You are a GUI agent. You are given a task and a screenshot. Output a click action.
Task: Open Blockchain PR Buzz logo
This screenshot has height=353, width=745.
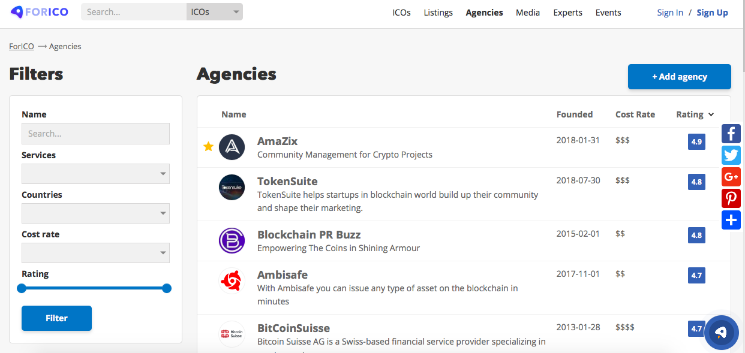click(232, 240)
